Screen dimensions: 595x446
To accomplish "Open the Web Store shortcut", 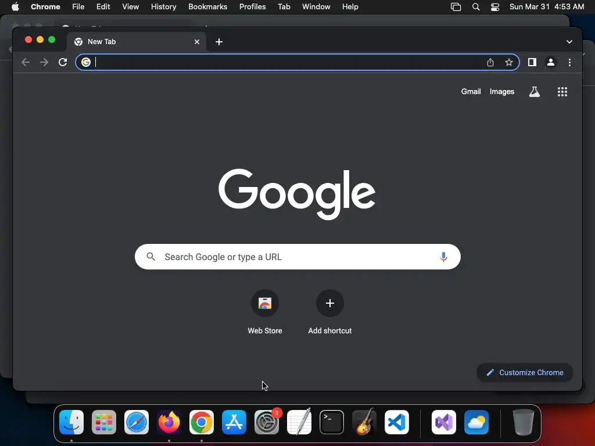I will coord(265,312).
